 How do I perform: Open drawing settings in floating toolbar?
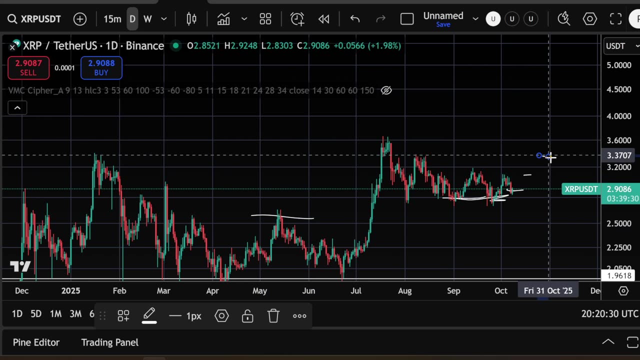(221, 315)
